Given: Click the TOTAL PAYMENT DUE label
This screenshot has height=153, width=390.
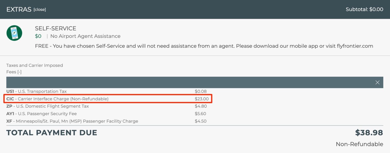Looking at the screenshot, I should coord(52,133).
